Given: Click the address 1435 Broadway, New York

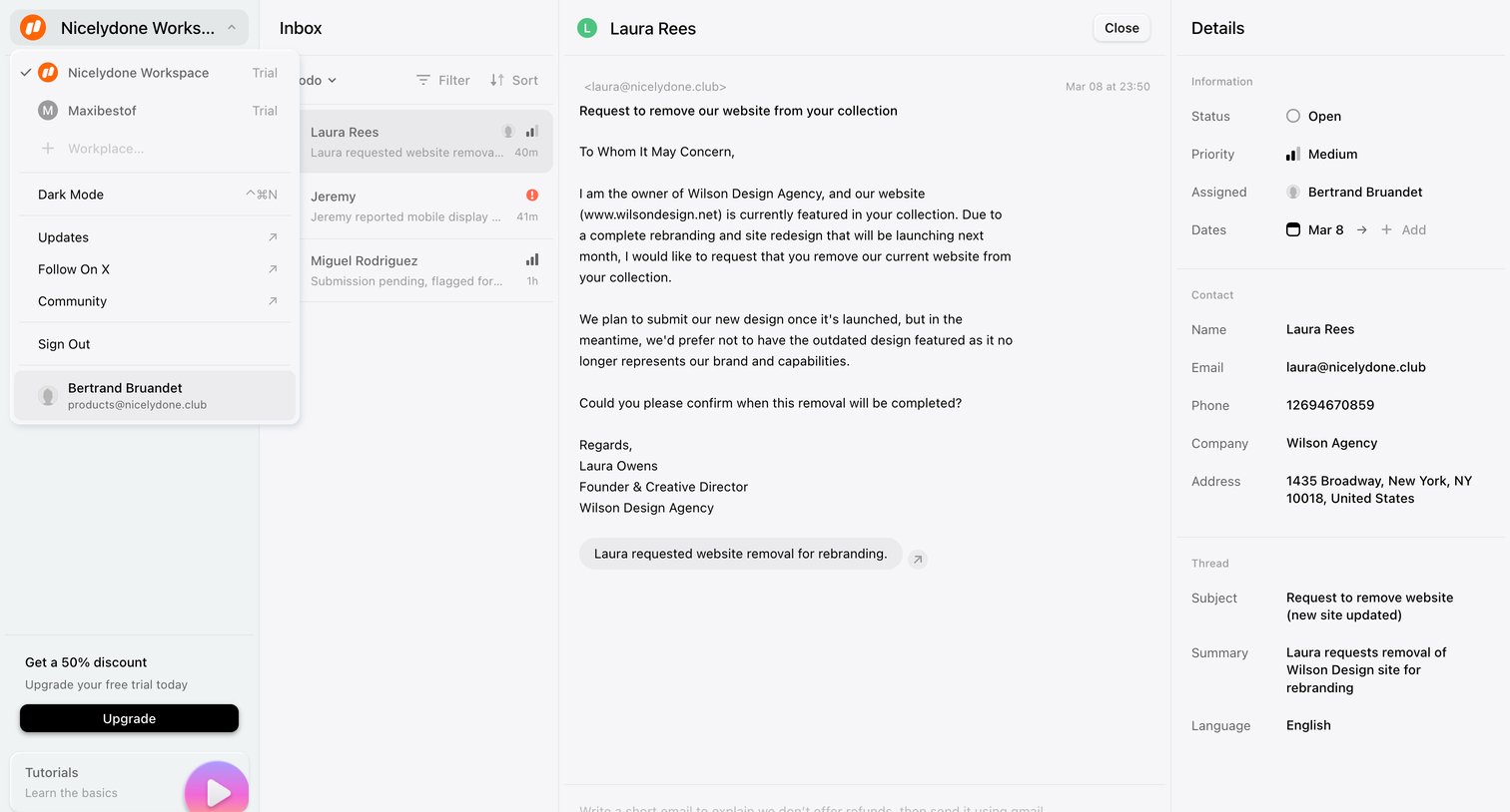Looking at the screenshot, I should click(1379, 490).
